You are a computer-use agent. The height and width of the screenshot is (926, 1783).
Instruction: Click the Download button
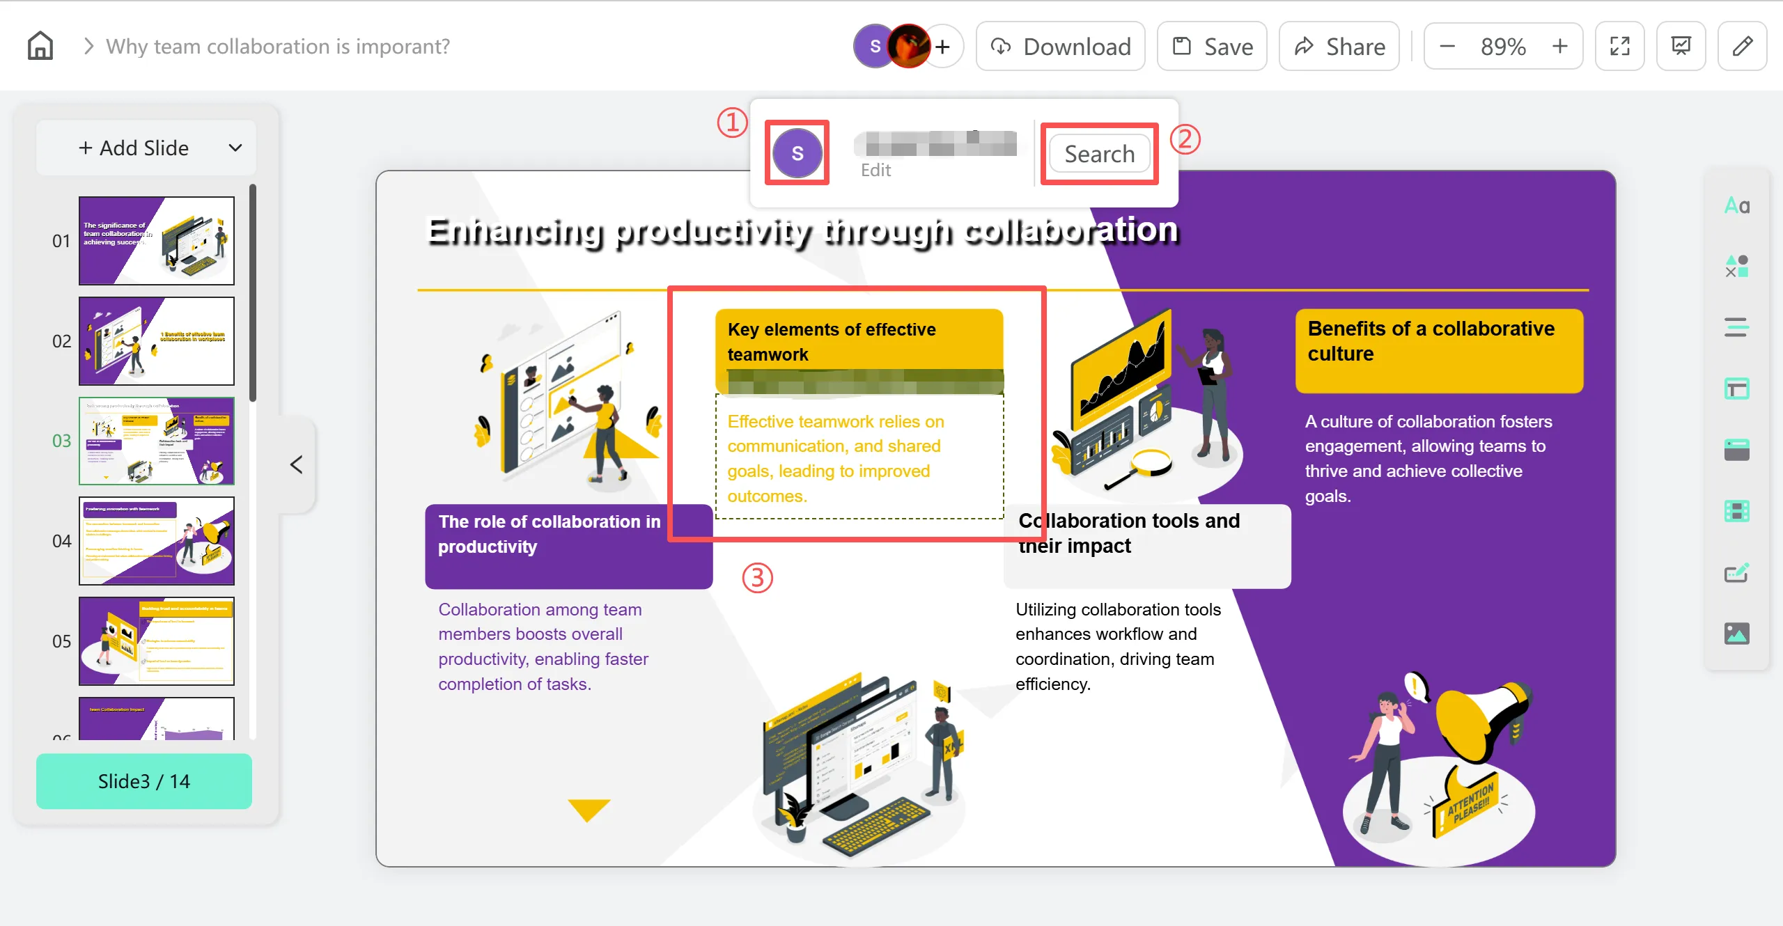[1060, 47]
